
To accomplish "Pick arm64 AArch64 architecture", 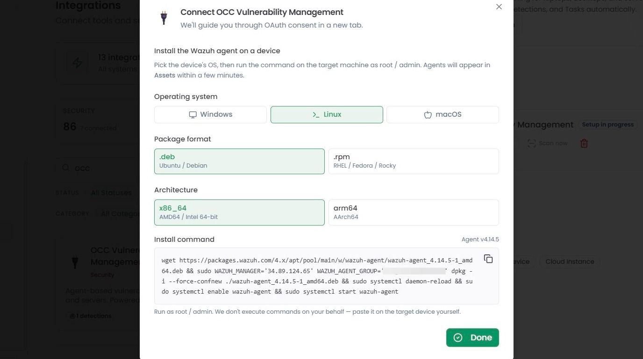I will pos(414,212).
